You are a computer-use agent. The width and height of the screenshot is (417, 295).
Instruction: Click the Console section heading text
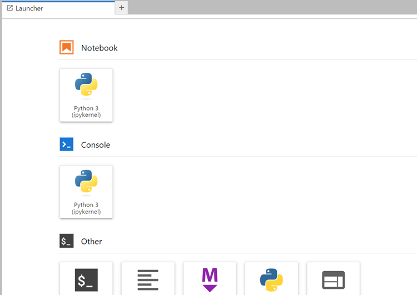(x=96, y=145)
